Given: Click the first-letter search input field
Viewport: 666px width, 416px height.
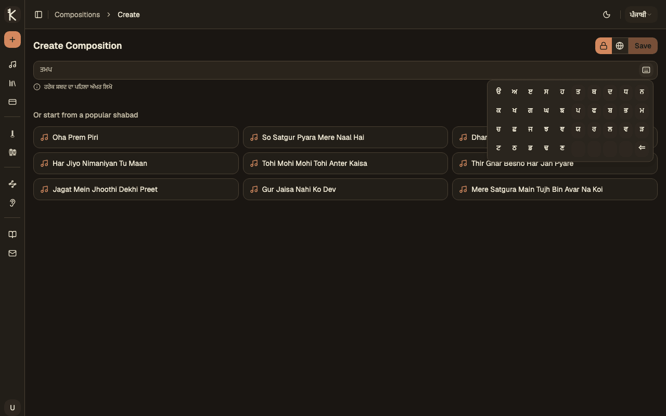Looking at the screenshot, I should pyautogui.click(x=336, y=70).
